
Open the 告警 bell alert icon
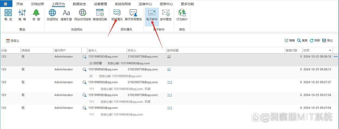coord(36,15)
